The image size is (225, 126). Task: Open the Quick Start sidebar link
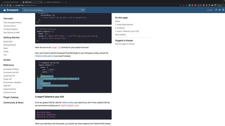8,42
